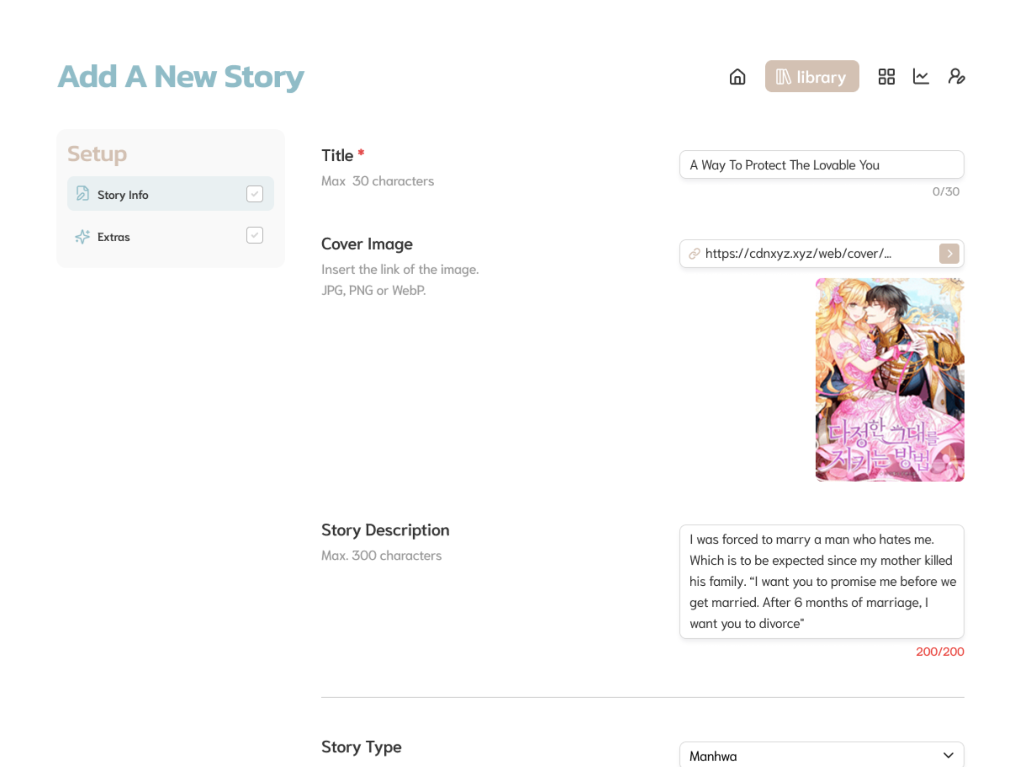The image size is (1023, 767).
Task: Click the Story Description text area
Action: click(821, 581)
